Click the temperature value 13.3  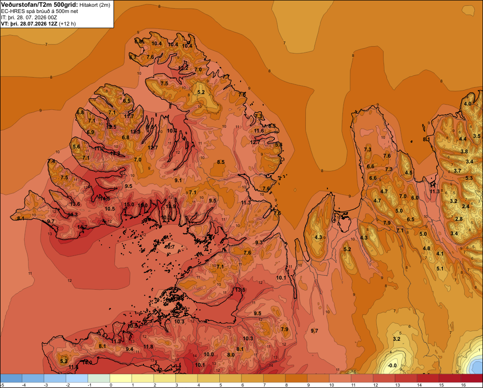coord(115,153)
